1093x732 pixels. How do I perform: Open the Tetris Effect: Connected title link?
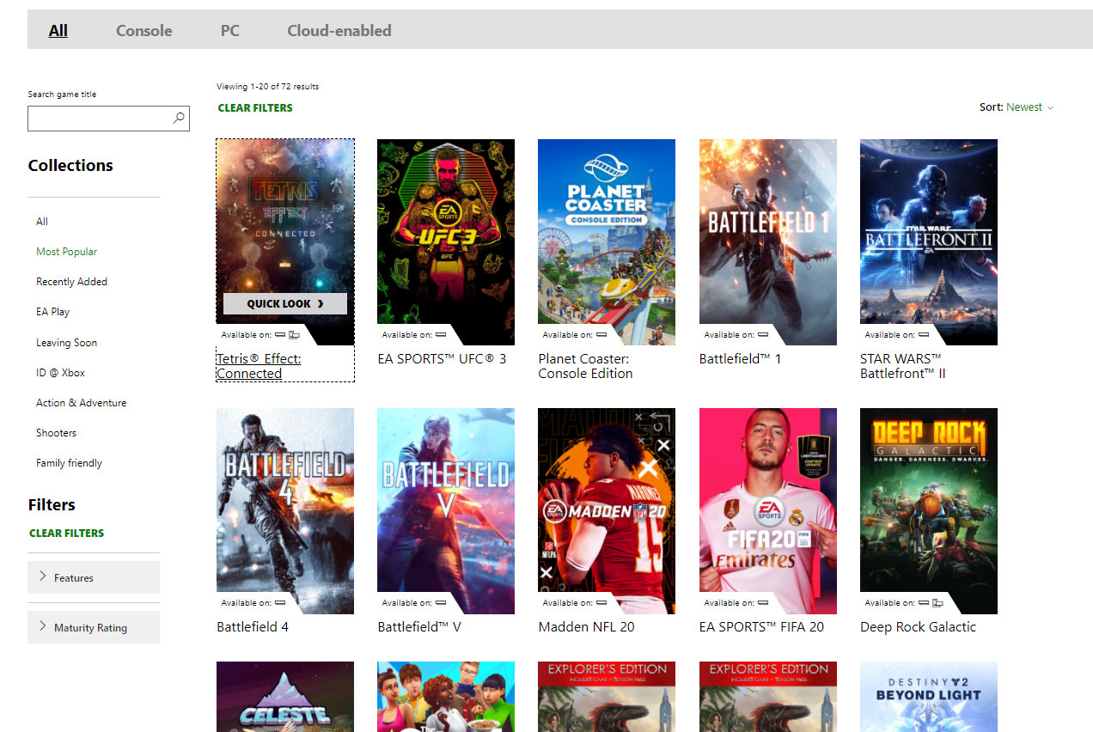259,366
